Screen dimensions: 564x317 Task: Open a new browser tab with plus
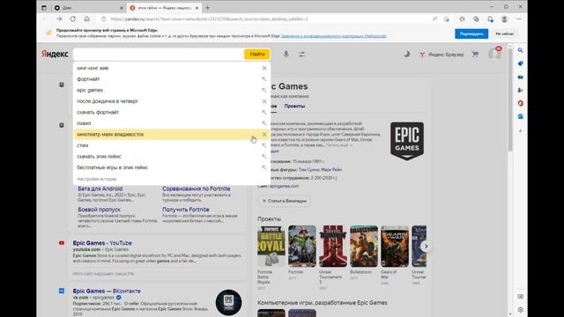pyautogui.click(x=208, y=8)
